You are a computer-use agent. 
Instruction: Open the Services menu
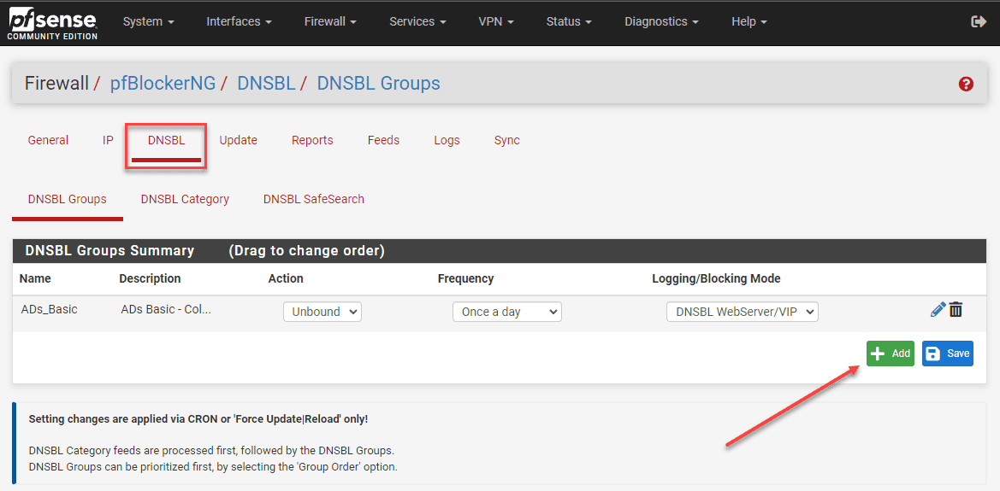pyautogui.click(x=417, y=21)
